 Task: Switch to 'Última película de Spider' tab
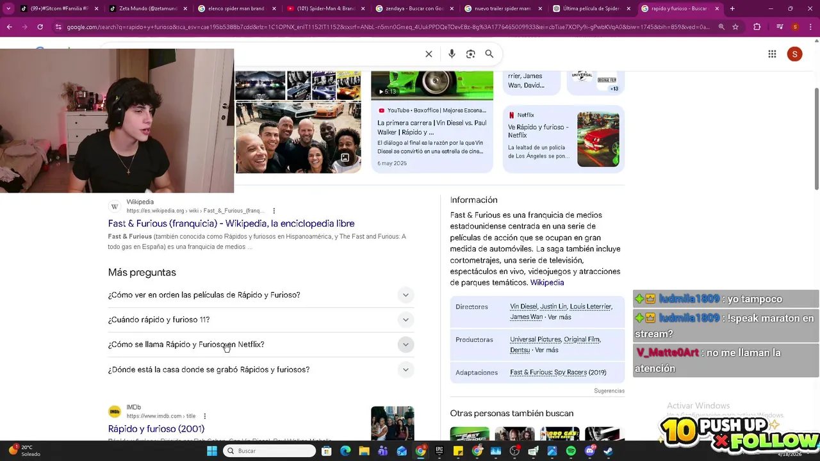click(591, 9)
